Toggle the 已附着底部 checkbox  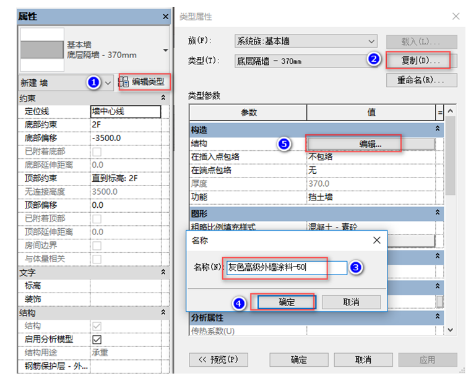[97, 152]
